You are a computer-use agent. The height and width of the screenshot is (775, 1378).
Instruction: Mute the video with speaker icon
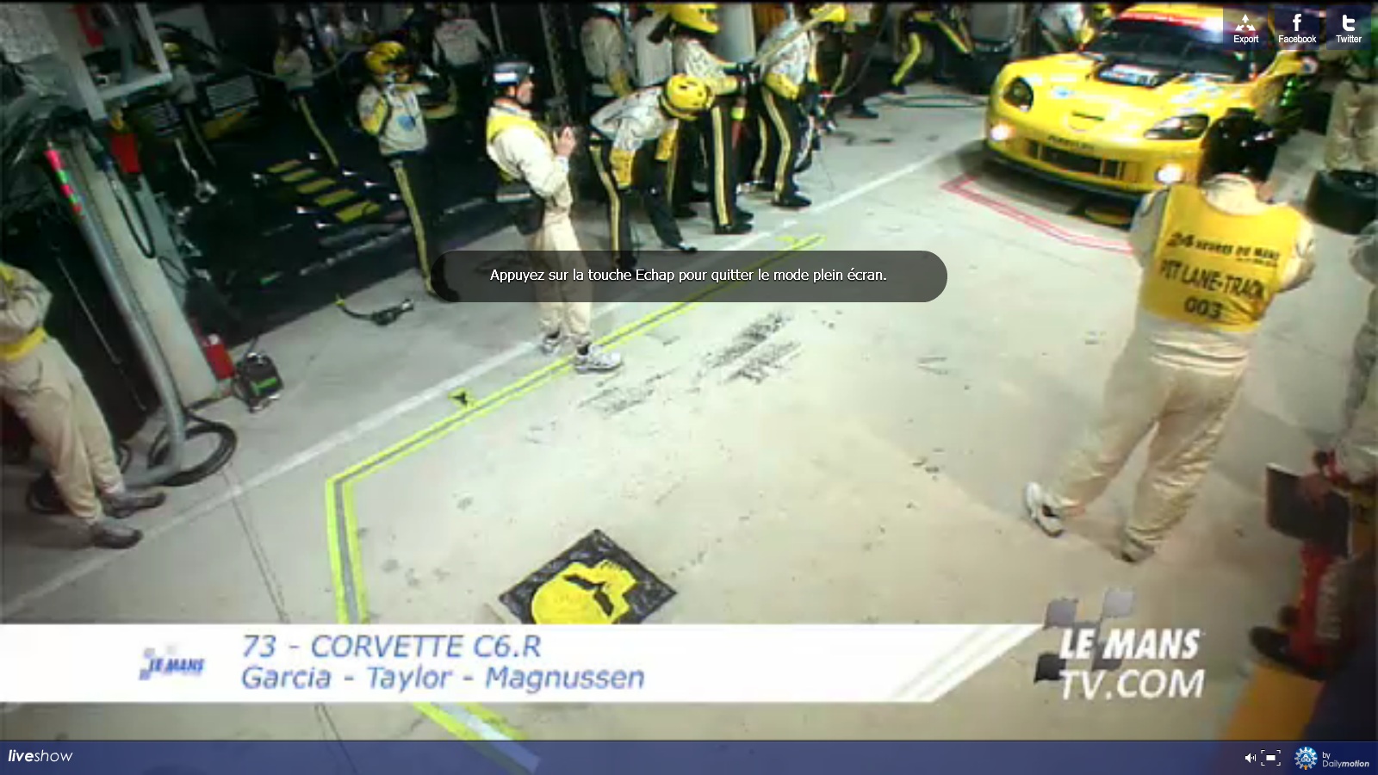tap(1250, 758)
